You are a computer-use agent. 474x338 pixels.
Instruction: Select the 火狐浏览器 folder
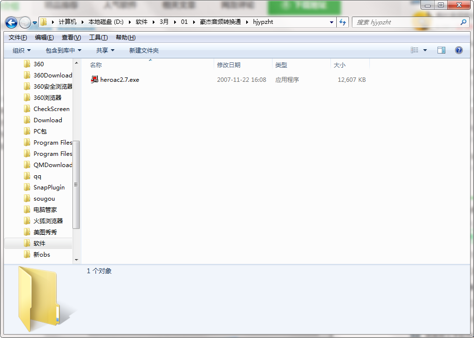[x=48, y=221]
